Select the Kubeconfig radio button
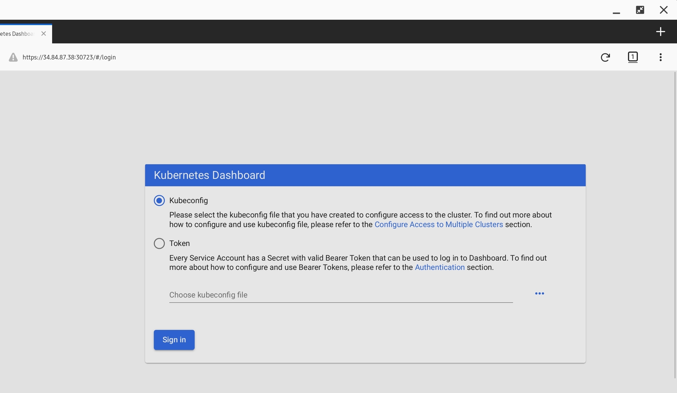The image size is (677, 393). coord(159,201)
